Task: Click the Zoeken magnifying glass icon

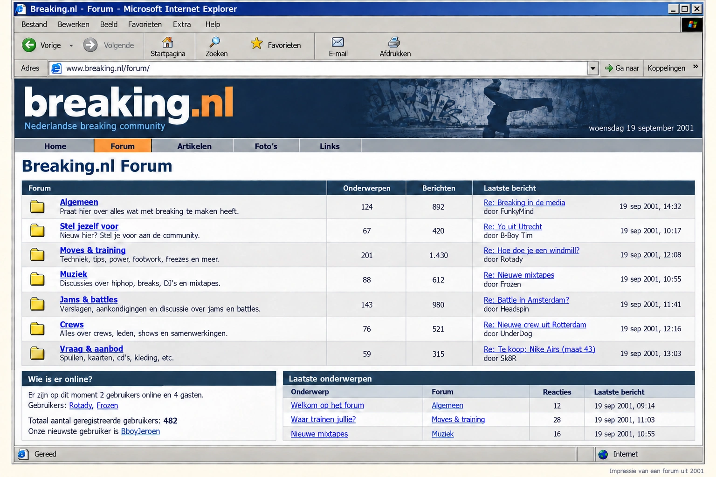Action: tap(215, 42)
